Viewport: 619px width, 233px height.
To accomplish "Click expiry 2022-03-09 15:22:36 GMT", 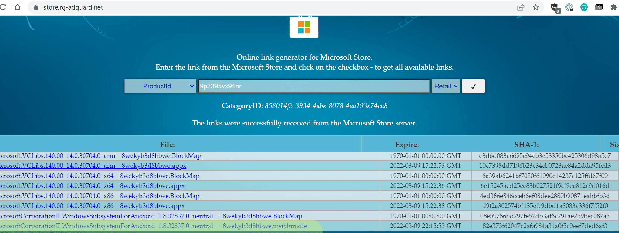I will click(x=426, y=186).
